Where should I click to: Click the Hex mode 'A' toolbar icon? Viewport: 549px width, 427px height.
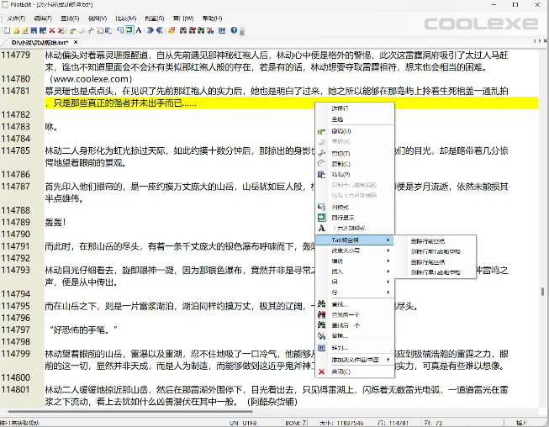coord(139,30)
